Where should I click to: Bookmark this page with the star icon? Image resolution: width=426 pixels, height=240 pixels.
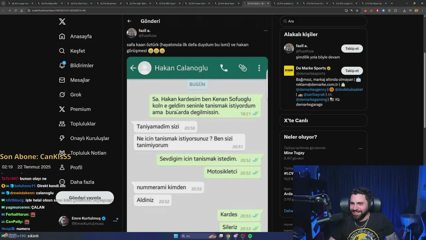(x=357, y=10)
